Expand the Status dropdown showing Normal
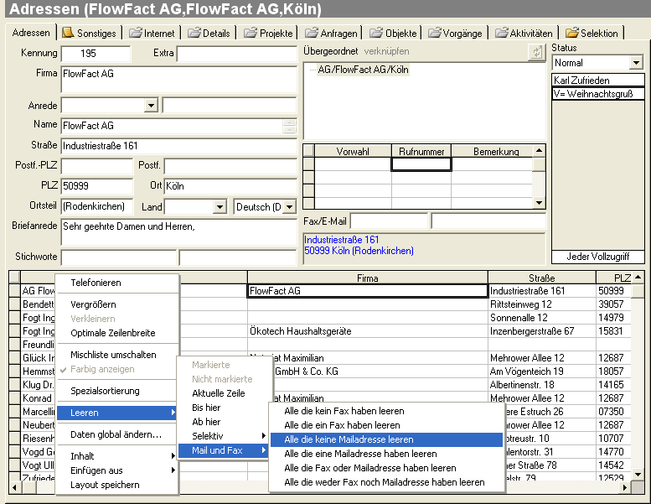651x504 pixels. 636,63
